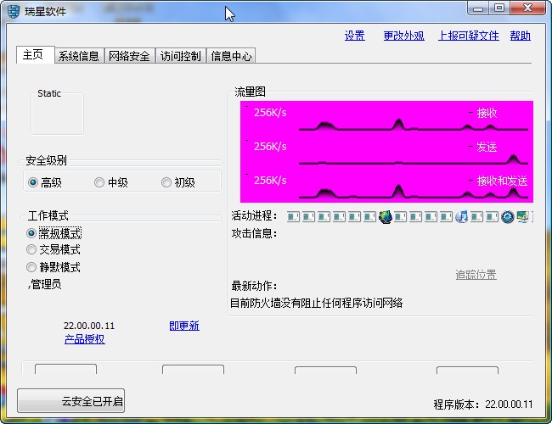Viewport: 552px width, 424px height.
Task: Choose 静默模式 work mode
Action: [54, 267]
